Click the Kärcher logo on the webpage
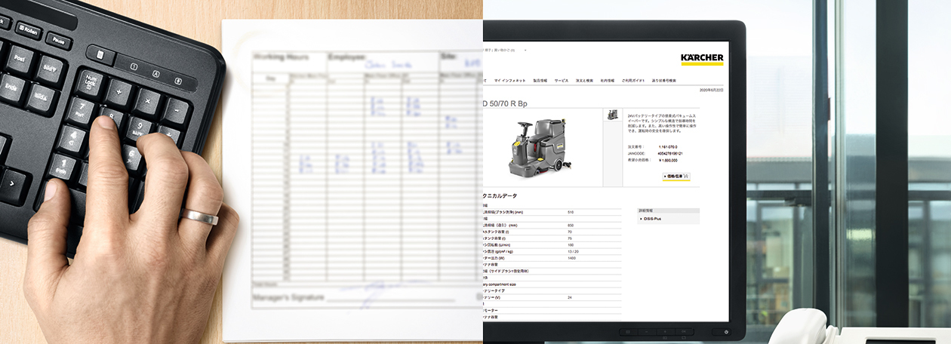Image resolution: width=951 pixels, height=344 pixels. pyautogui.click(x=702, y=60)
